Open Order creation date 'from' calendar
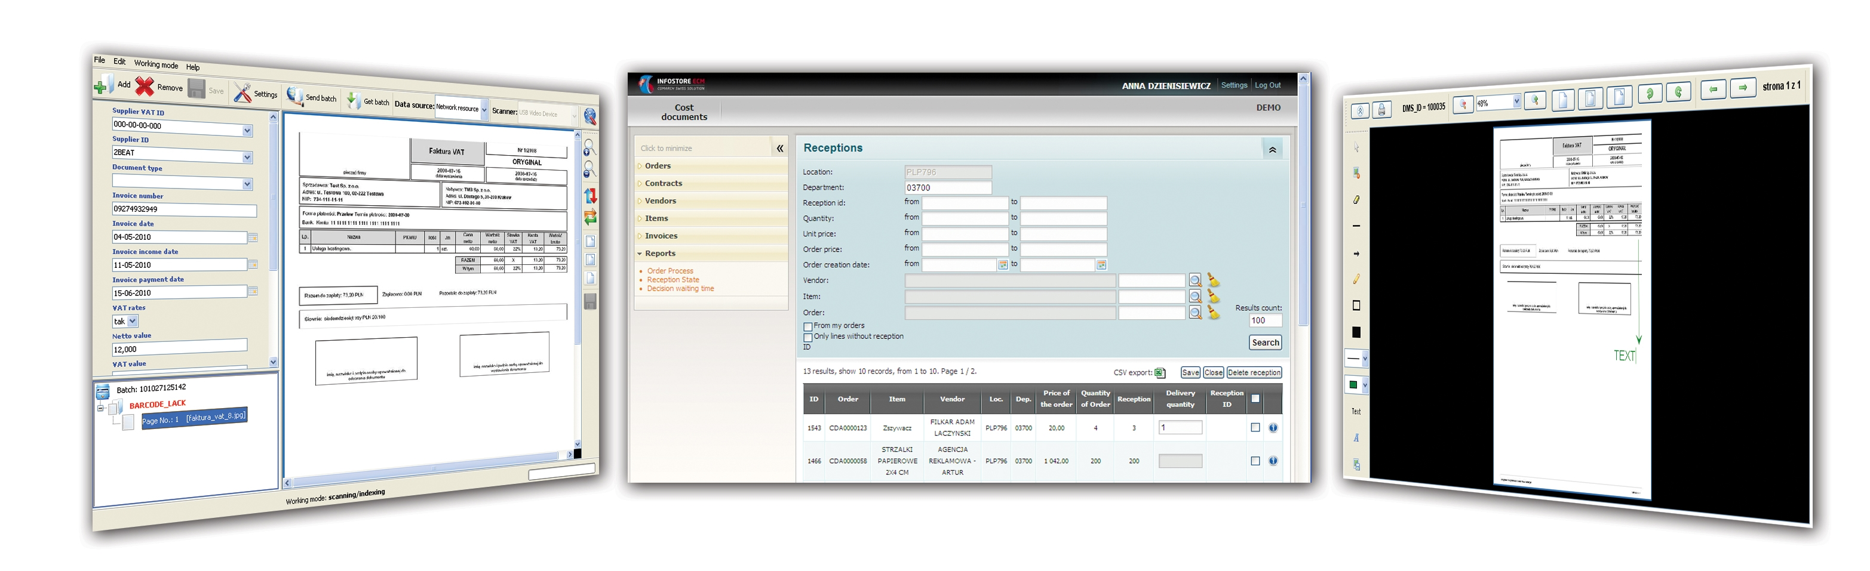1870x571 pixels. pyautogui.click(x=1003, y=265)
